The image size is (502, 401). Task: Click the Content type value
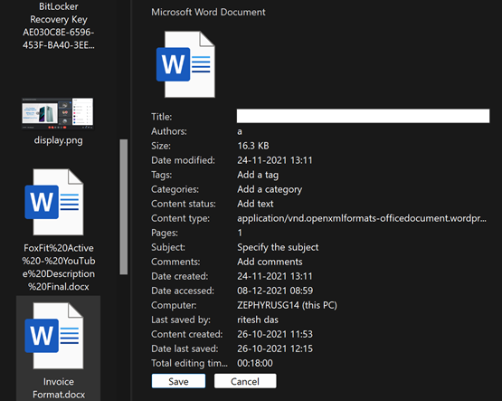(x=362, y=218)
